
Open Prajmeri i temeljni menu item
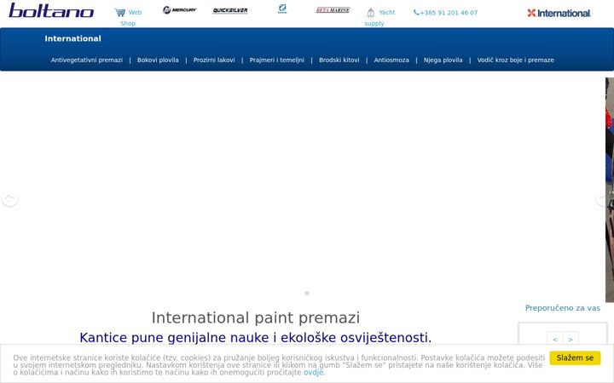(277, 60)
